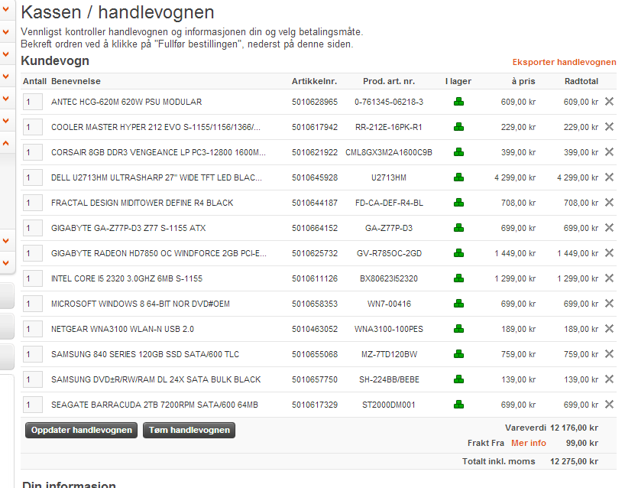The image size is (638, 488).
Task: Delete Gigabyte GA-Z77P-D3 motherboard row
Action: (609, 228)
